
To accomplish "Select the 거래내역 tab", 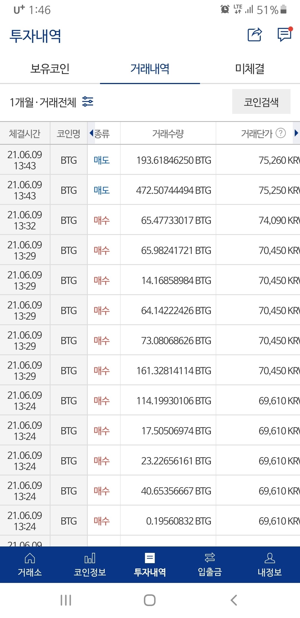I will [150, 69].
